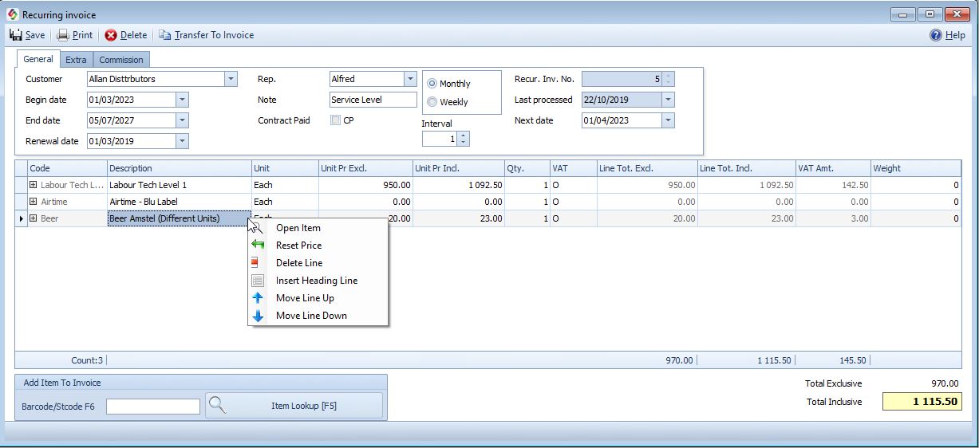Switch to the Extra tab
The image size is (979, 448).
click(76, 60)
